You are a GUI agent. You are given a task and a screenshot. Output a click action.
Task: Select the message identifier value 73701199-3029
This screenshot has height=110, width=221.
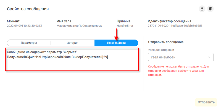(175, 26)
